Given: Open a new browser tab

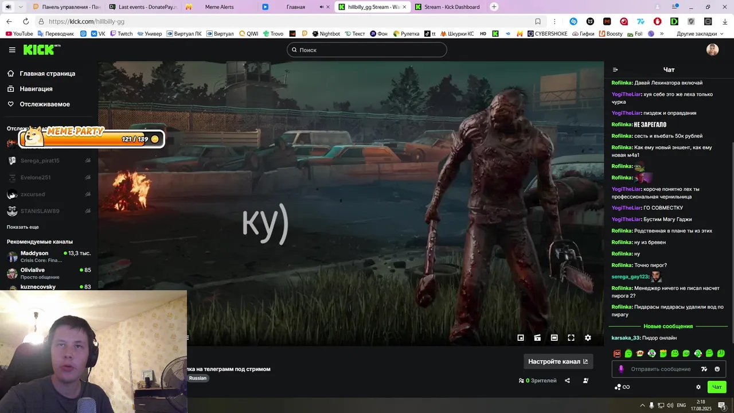Looking at the screenshot, I should tap(494, 7).
